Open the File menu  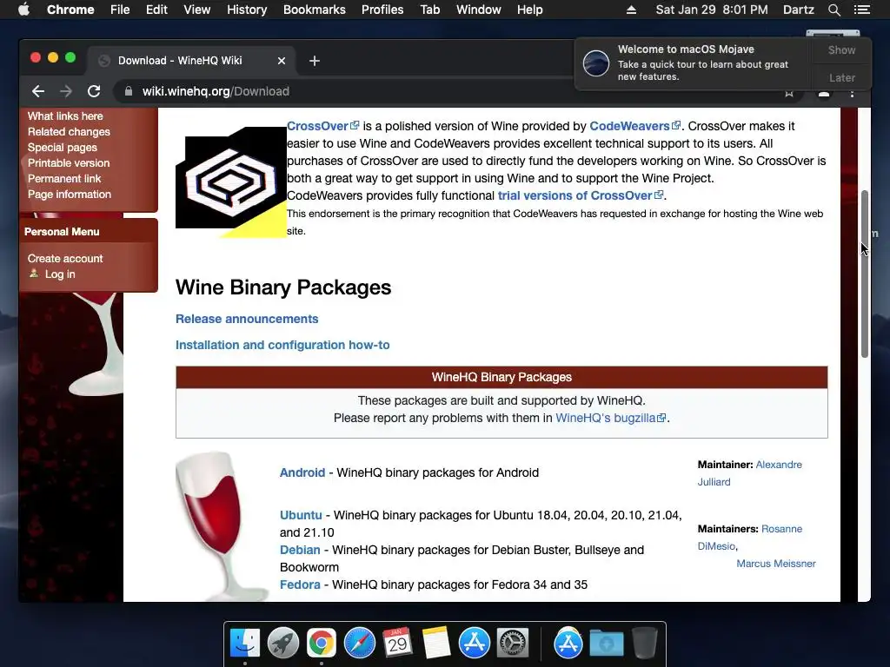pyautogui.click(x=120, y=10)
